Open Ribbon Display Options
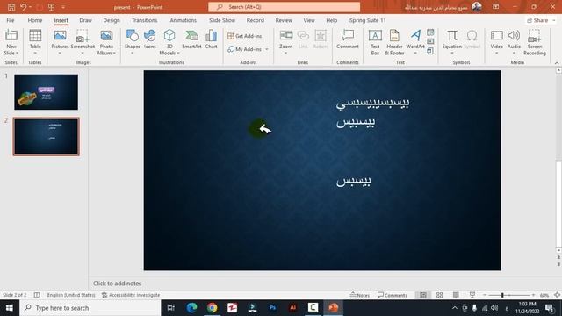 [495, 7]
